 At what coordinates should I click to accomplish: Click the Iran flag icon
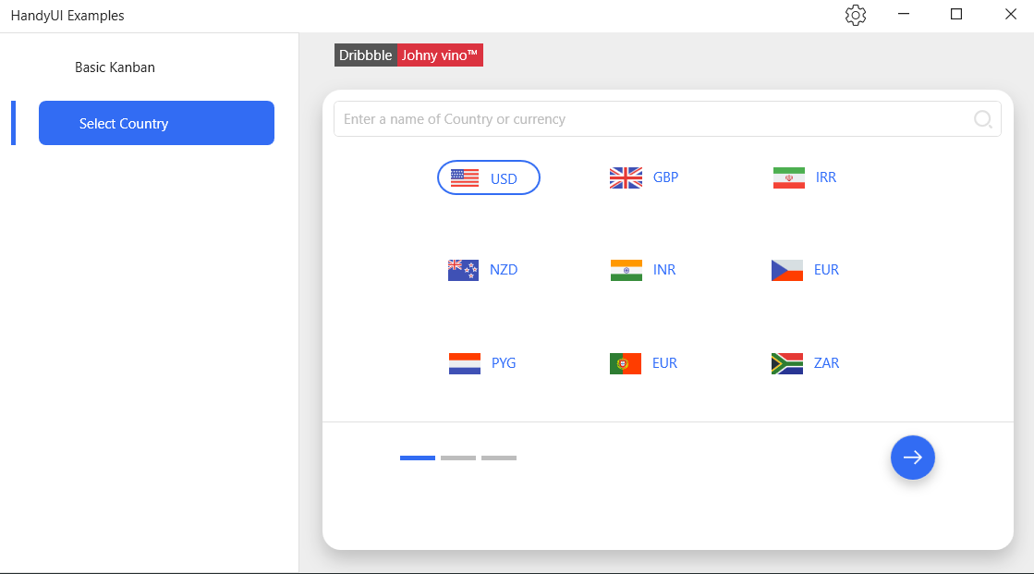(x=789, y=177)
